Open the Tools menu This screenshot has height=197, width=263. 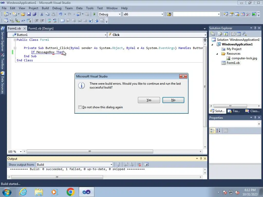90,8
